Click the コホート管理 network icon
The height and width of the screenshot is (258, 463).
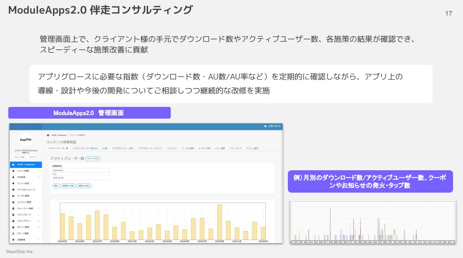13,233
